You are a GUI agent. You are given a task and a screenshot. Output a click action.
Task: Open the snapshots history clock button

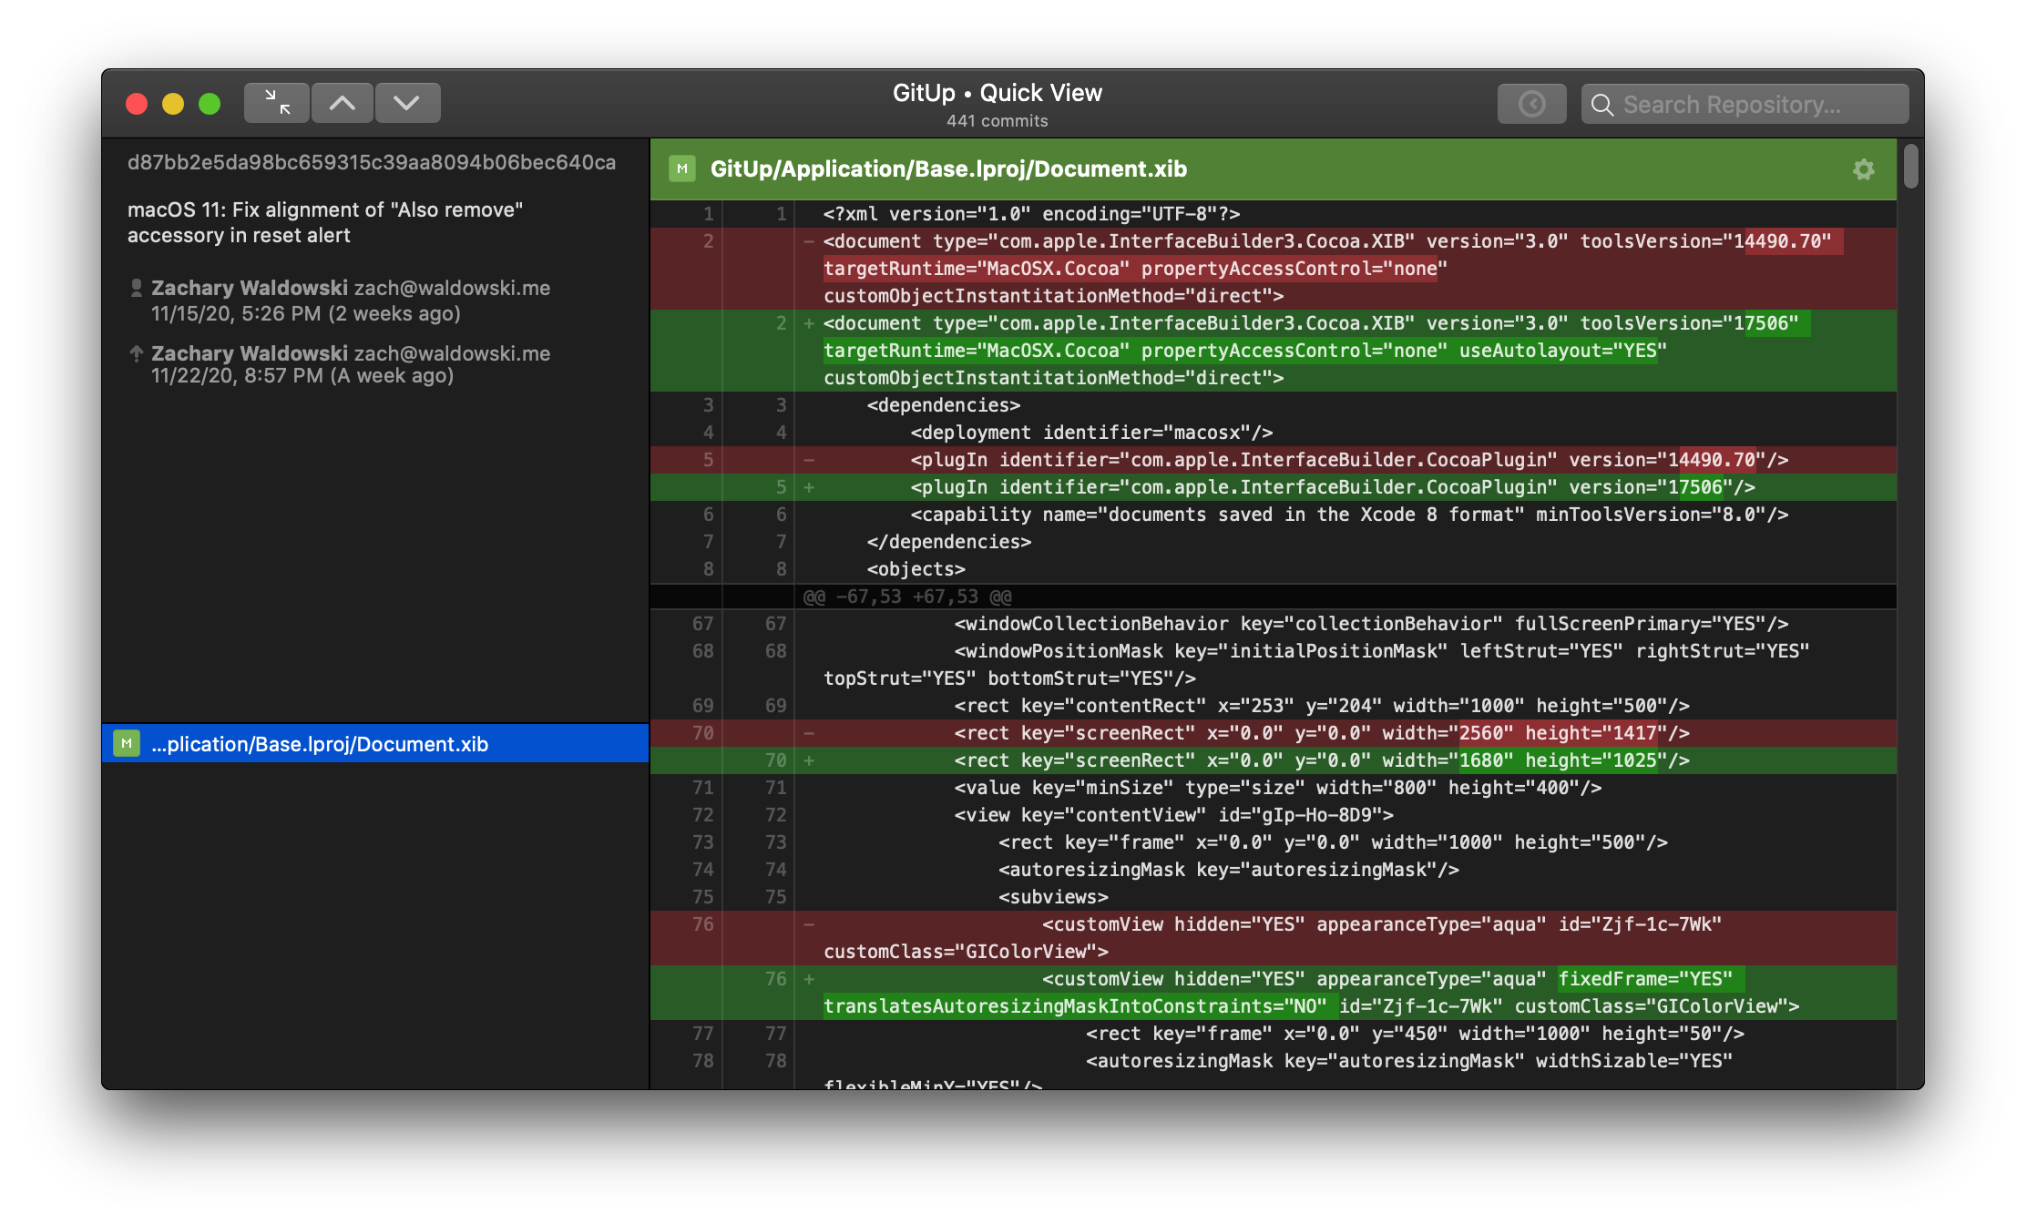pyautogui.click(x=1531, y=104)
